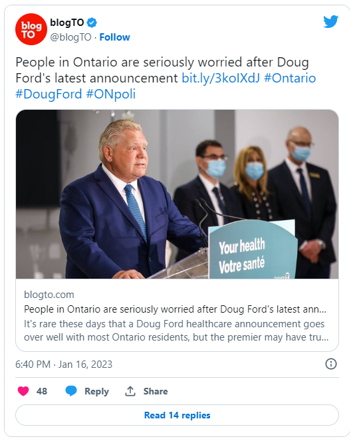Open the #Ontario hashtag
Viewport: 361px width, 443px height.
(290, 78)
